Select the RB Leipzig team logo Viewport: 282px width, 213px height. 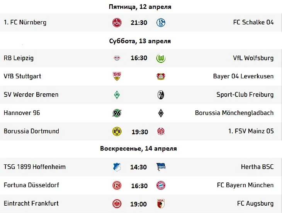117,58
